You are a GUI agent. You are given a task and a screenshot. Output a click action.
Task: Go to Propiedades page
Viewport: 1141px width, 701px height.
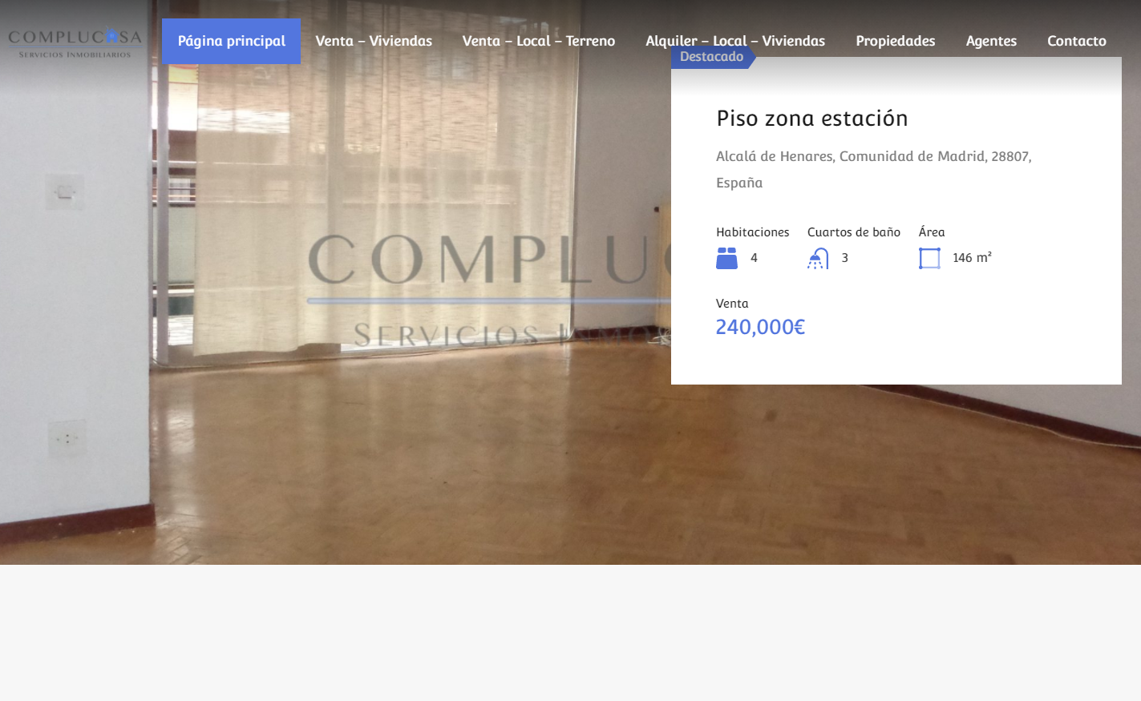click(x=896, y=41)
